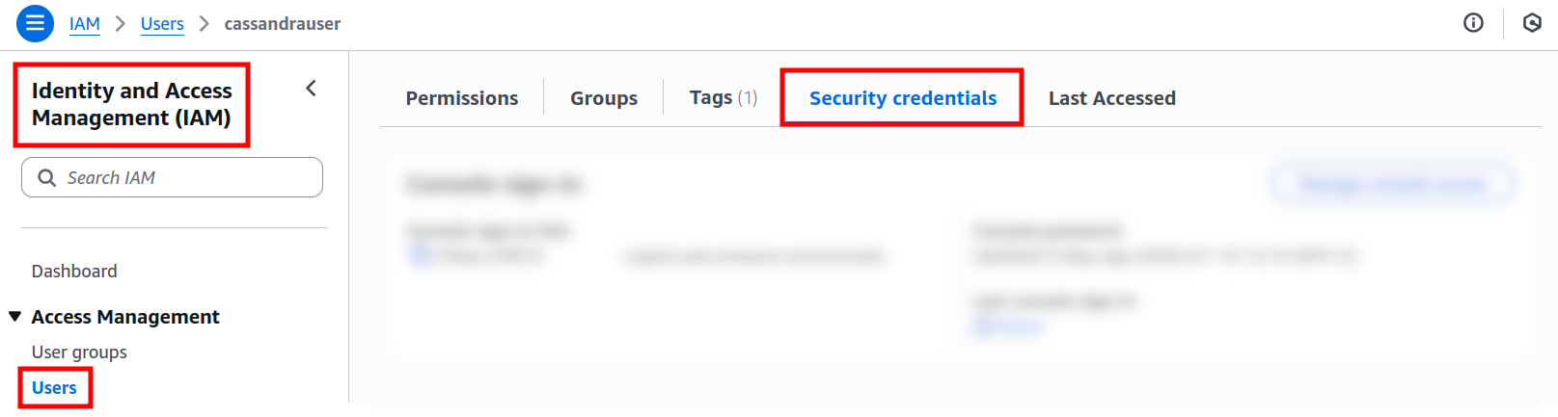Open the Security credentials tab

(x=902, y=98)
